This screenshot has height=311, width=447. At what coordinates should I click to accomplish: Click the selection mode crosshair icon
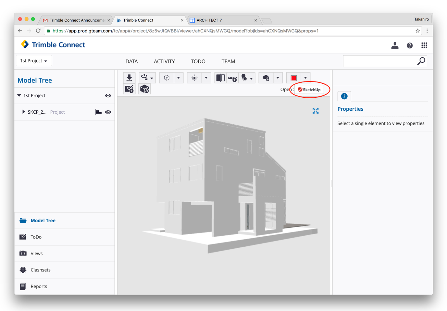(x=194, y=78)
